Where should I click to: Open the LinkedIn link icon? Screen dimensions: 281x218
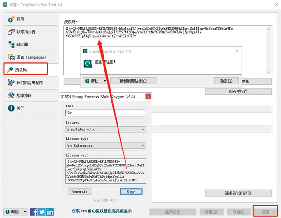click(50, 212)
